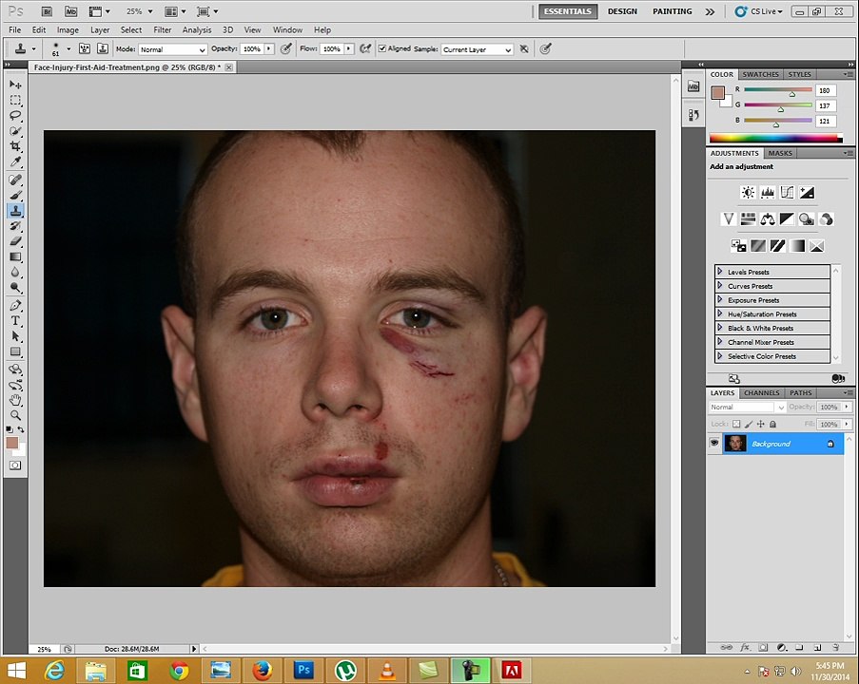Close the Face-Injury-First-Aid-Treatment.png document tab
The image size is (859, 684).
(229, 67)
